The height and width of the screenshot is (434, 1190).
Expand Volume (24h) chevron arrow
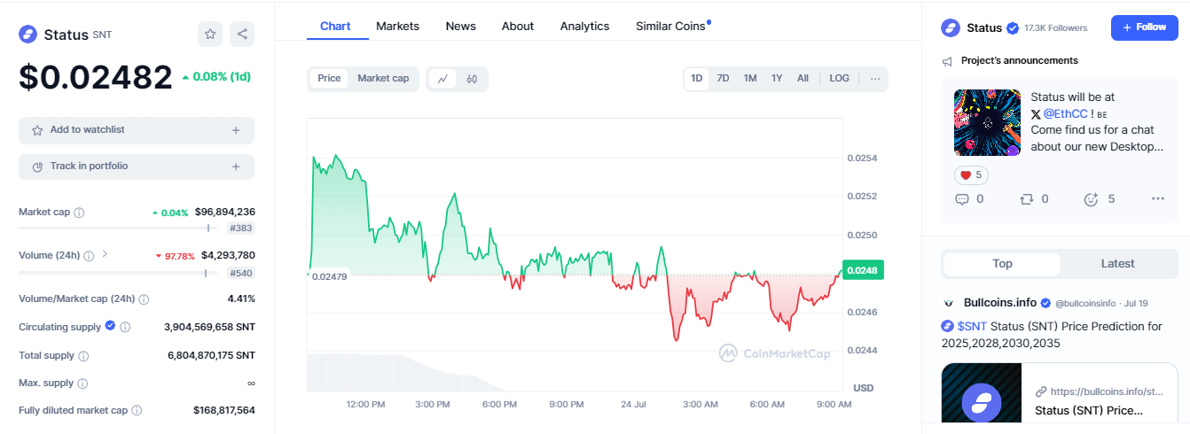pyautogui.click(x=105, y=254)
